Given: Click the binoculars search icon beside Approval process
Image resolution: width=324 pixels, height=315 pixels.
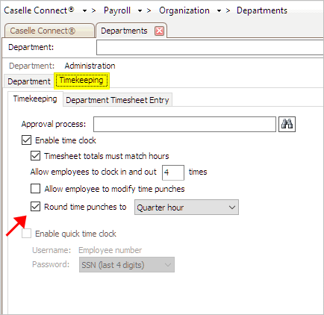Looking at the screenshot, I should (287, 124).
